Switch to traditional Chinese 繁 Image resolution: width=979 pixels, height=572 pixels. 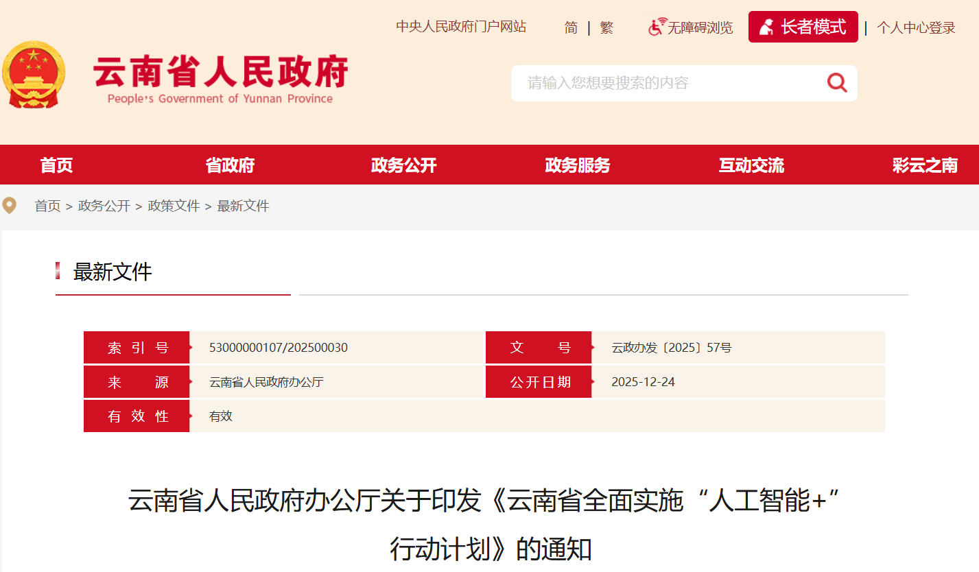point(606,27)
